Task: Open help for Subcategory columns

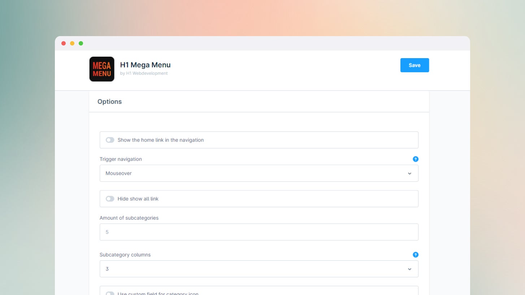Action: click(415, 255)
